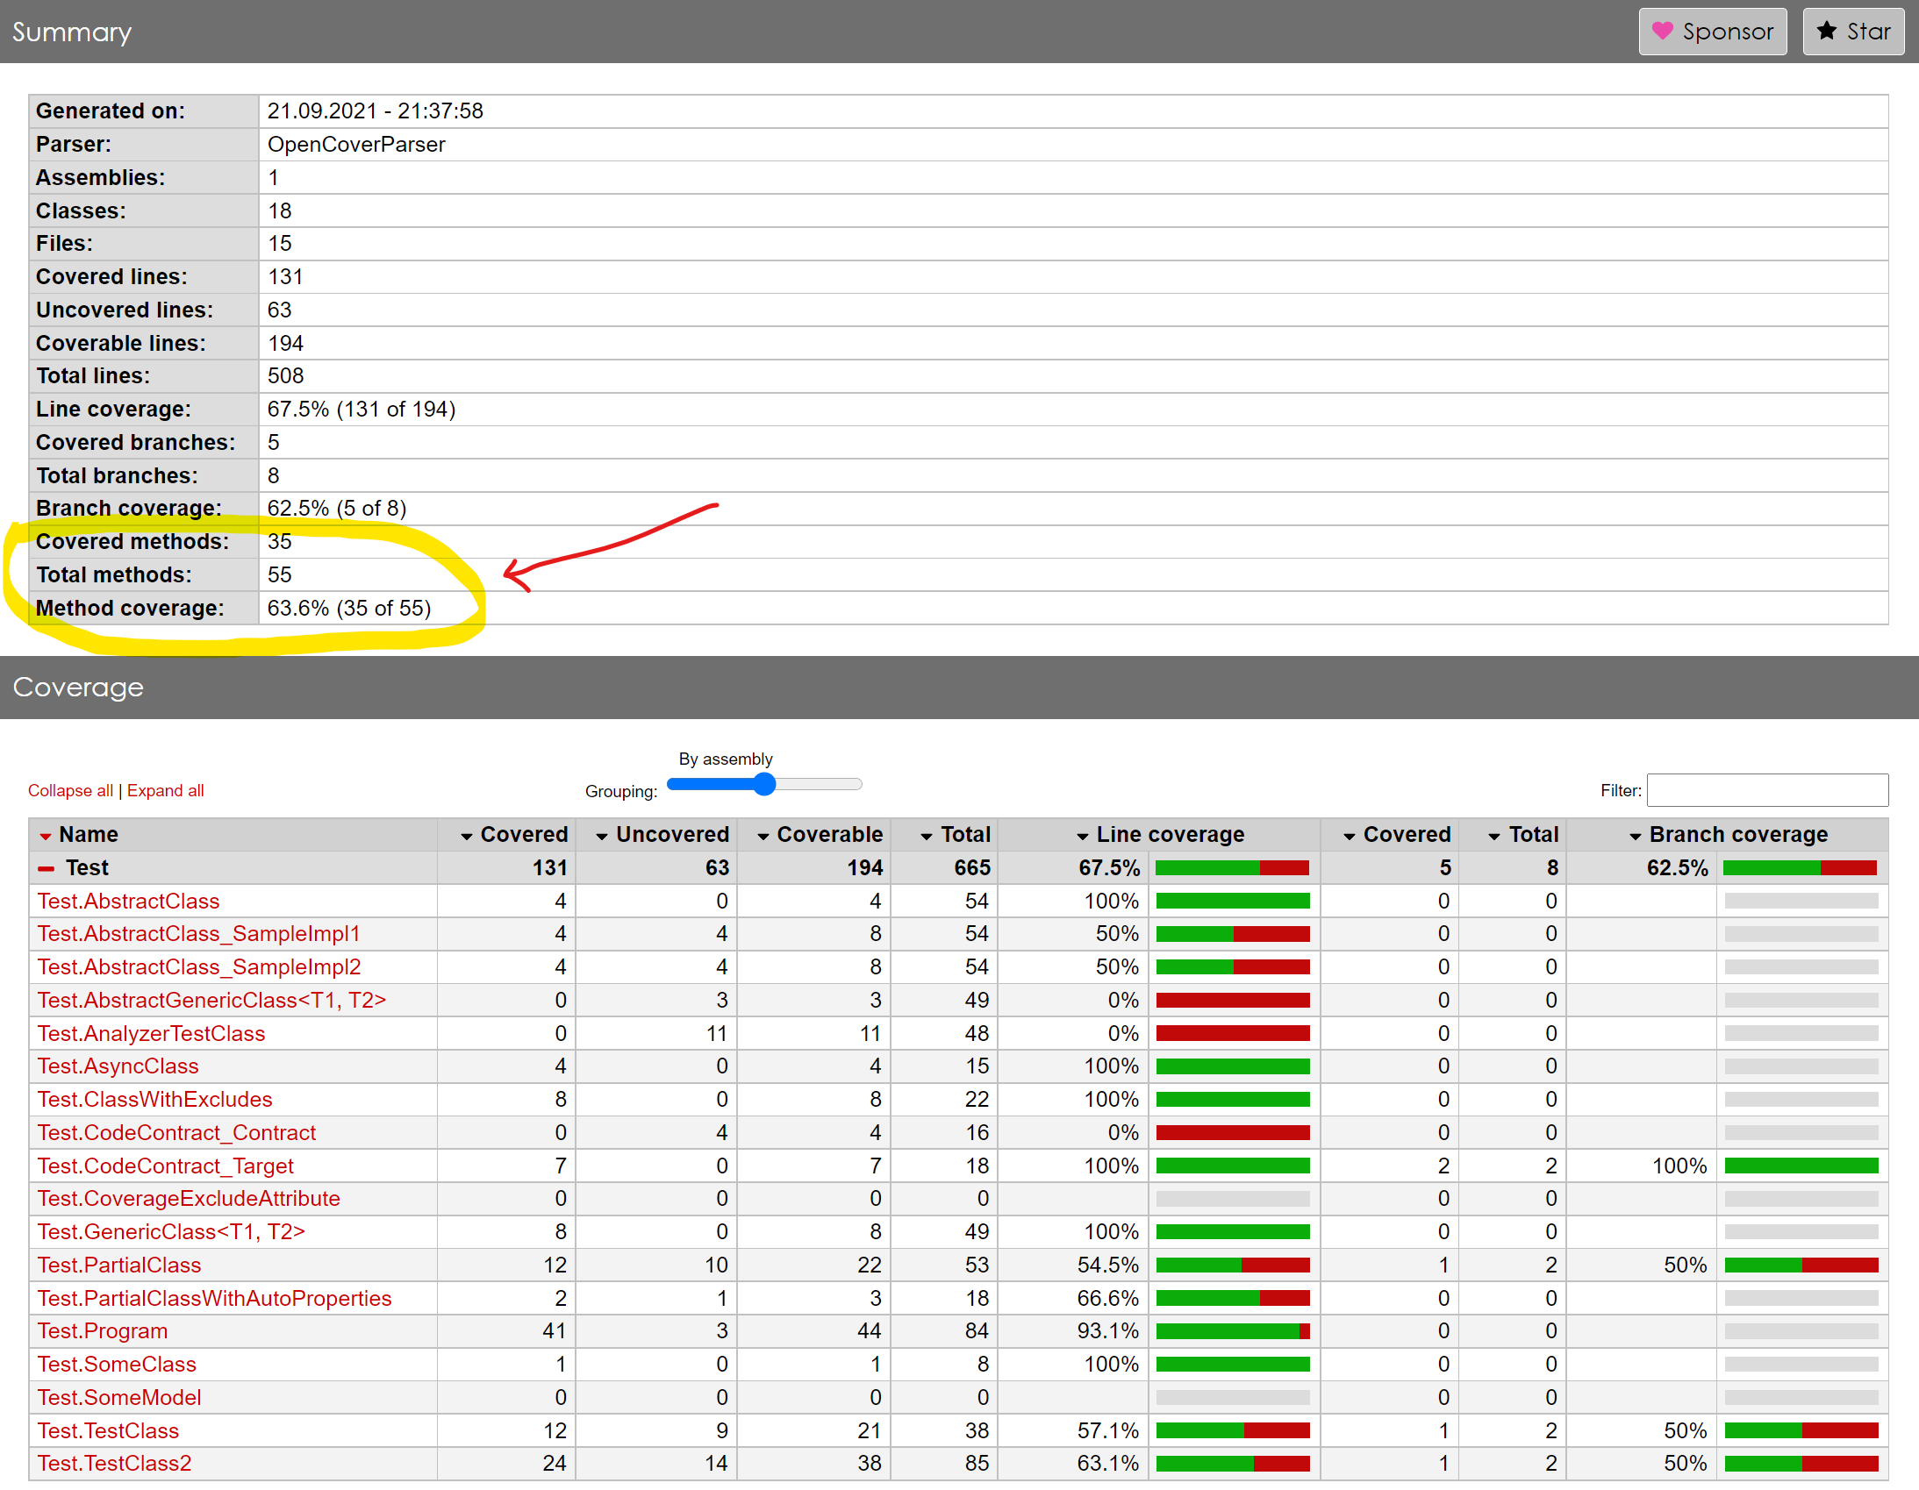Click Collapse all above the coverage table

[70, 790]
